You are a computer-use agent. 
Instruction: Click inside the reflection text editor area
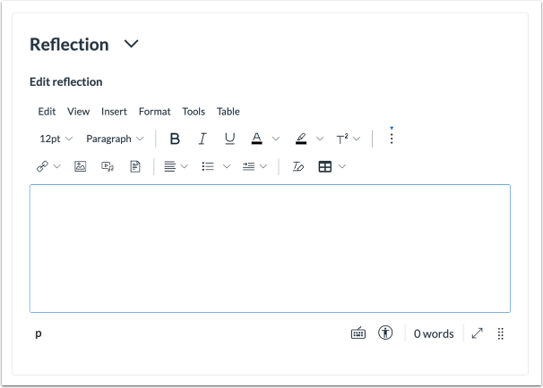click(x=270, y=249)
